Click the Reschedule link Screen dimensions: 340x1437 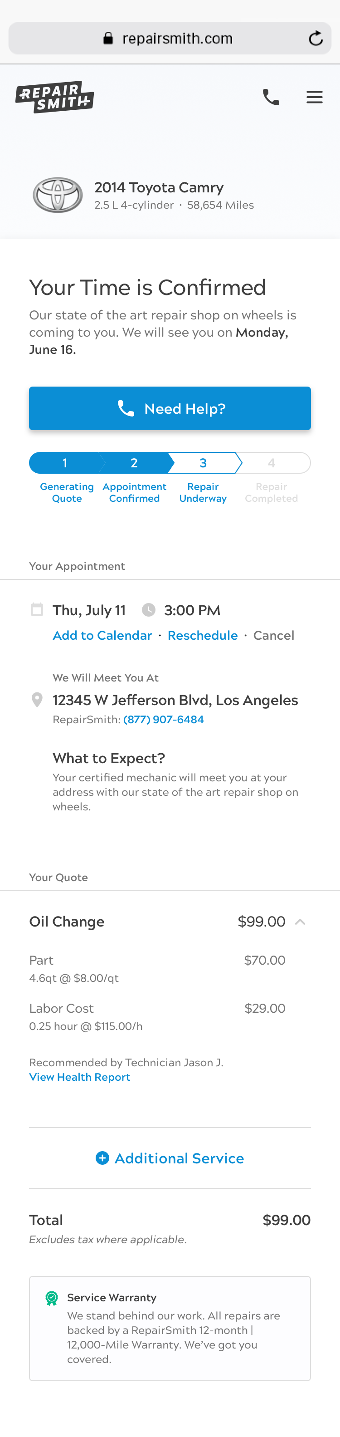[202, 635]
